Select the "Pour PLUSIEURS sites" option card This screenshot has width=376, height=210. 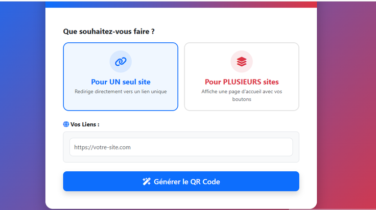point(242,76)
